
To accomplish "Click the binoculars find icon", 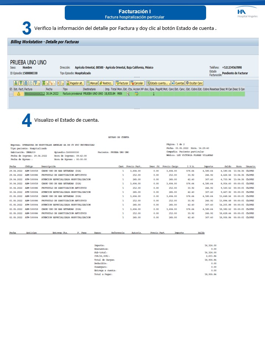I will point(26,83).
